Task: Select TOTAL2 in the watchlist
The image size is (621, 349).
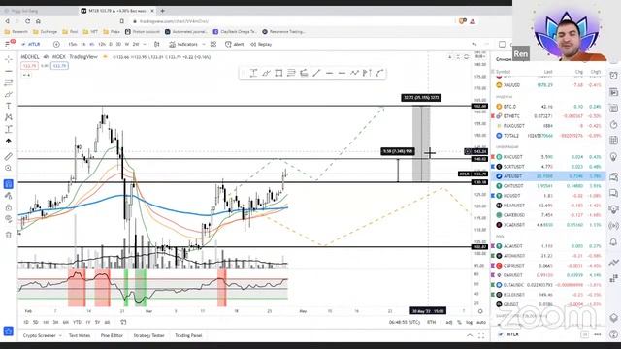Action: coord(548,136)
